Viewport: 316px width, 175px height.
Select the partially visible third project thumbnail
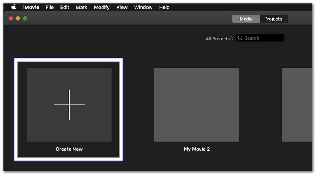click(297, 105)
